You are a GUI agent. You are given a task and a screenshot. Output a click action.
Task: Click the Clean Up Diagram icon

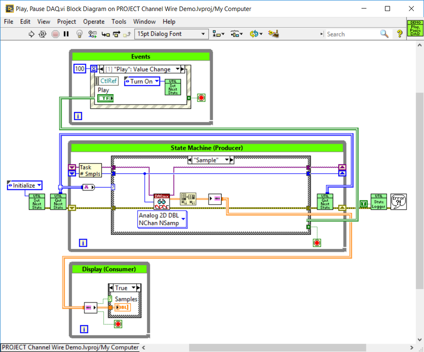pyautogui.click(x=273, y=34)
